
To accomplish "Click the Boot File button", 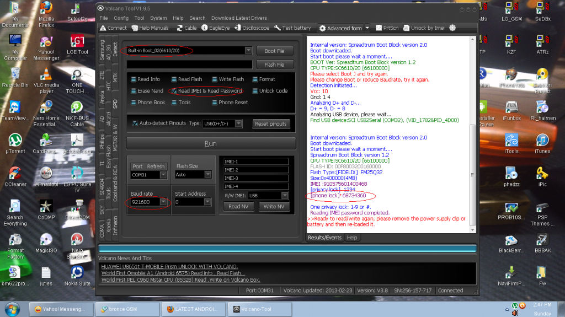I will (x=275, y=51).
